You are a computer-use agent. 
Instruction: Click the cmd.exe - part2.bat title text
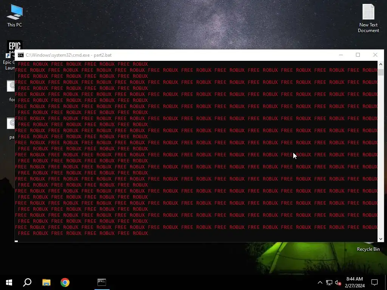[x=69, y=55]
